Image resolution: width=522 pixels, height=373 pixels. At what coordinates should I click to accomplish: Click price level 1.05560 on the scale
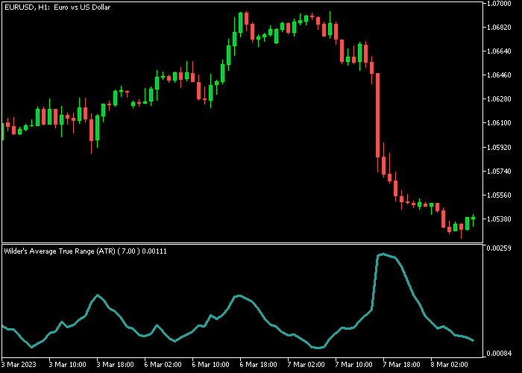[x=499, y=195]
